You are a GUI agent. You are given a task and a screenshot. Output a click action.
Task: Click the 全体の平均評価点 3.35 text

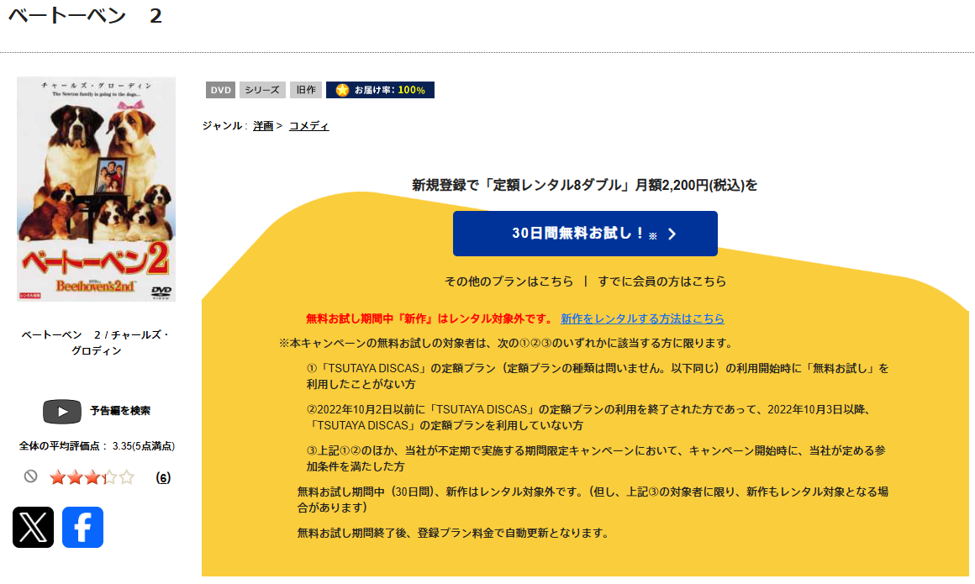pos(97,446)
